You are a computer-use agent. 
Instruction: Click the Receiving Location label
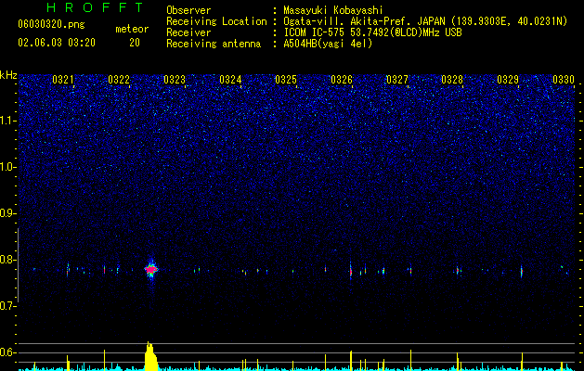pos(216,21)
